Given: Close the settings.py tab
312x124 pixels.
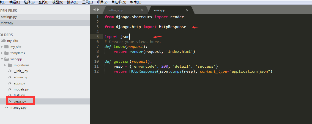Looking at the screenshot, I should (x=142, y=10).
